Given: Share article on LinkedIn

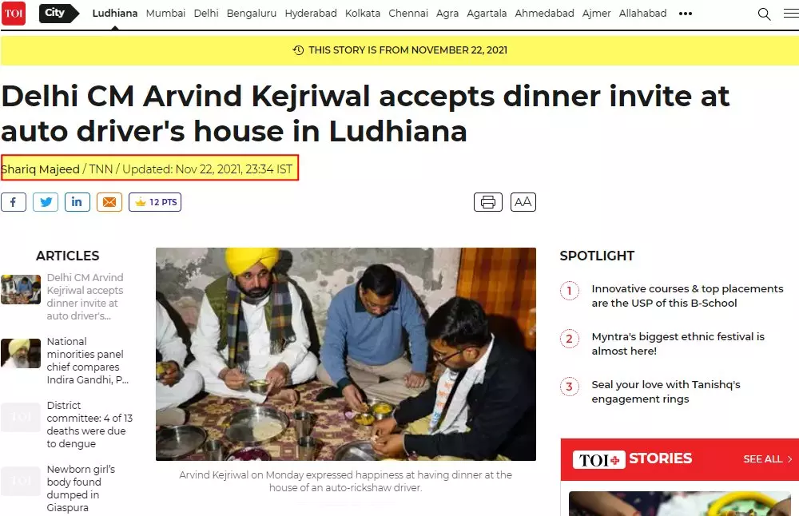Looking at the screenshot, I should pos(78,202).
